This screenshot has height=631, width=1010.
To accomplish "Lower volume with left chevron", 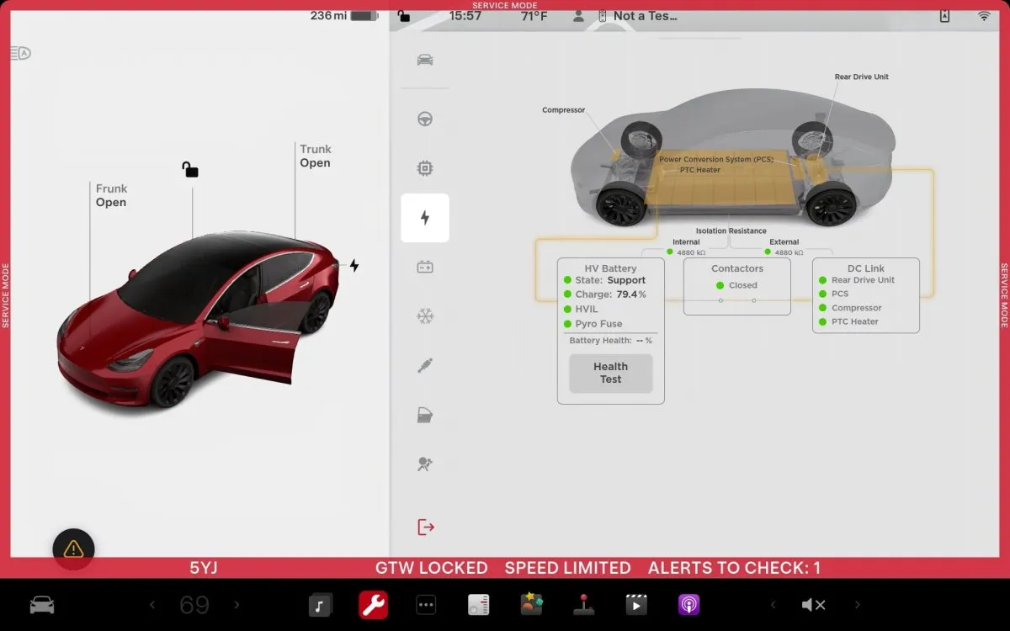I will 773,605.
